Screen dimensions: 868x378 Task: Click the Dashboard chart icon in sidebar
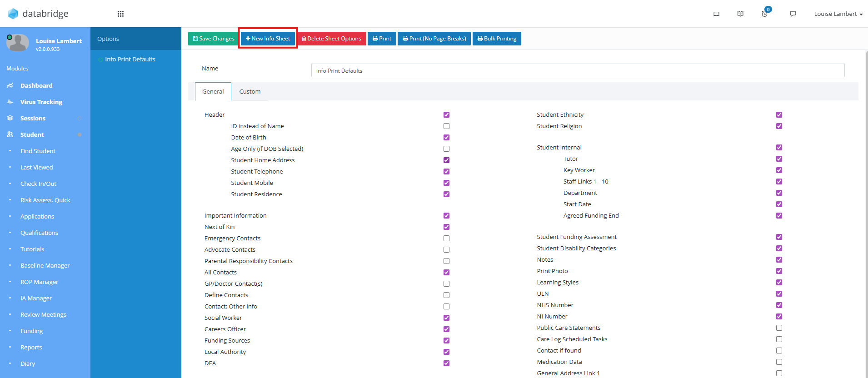10,85
